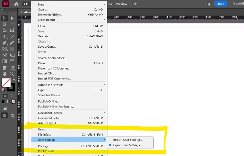Select the Pencil tool

(12, 43)
